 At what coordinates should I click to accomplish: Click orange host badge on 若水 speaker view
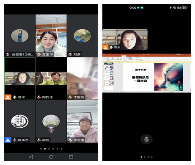(x=105, y=47)
